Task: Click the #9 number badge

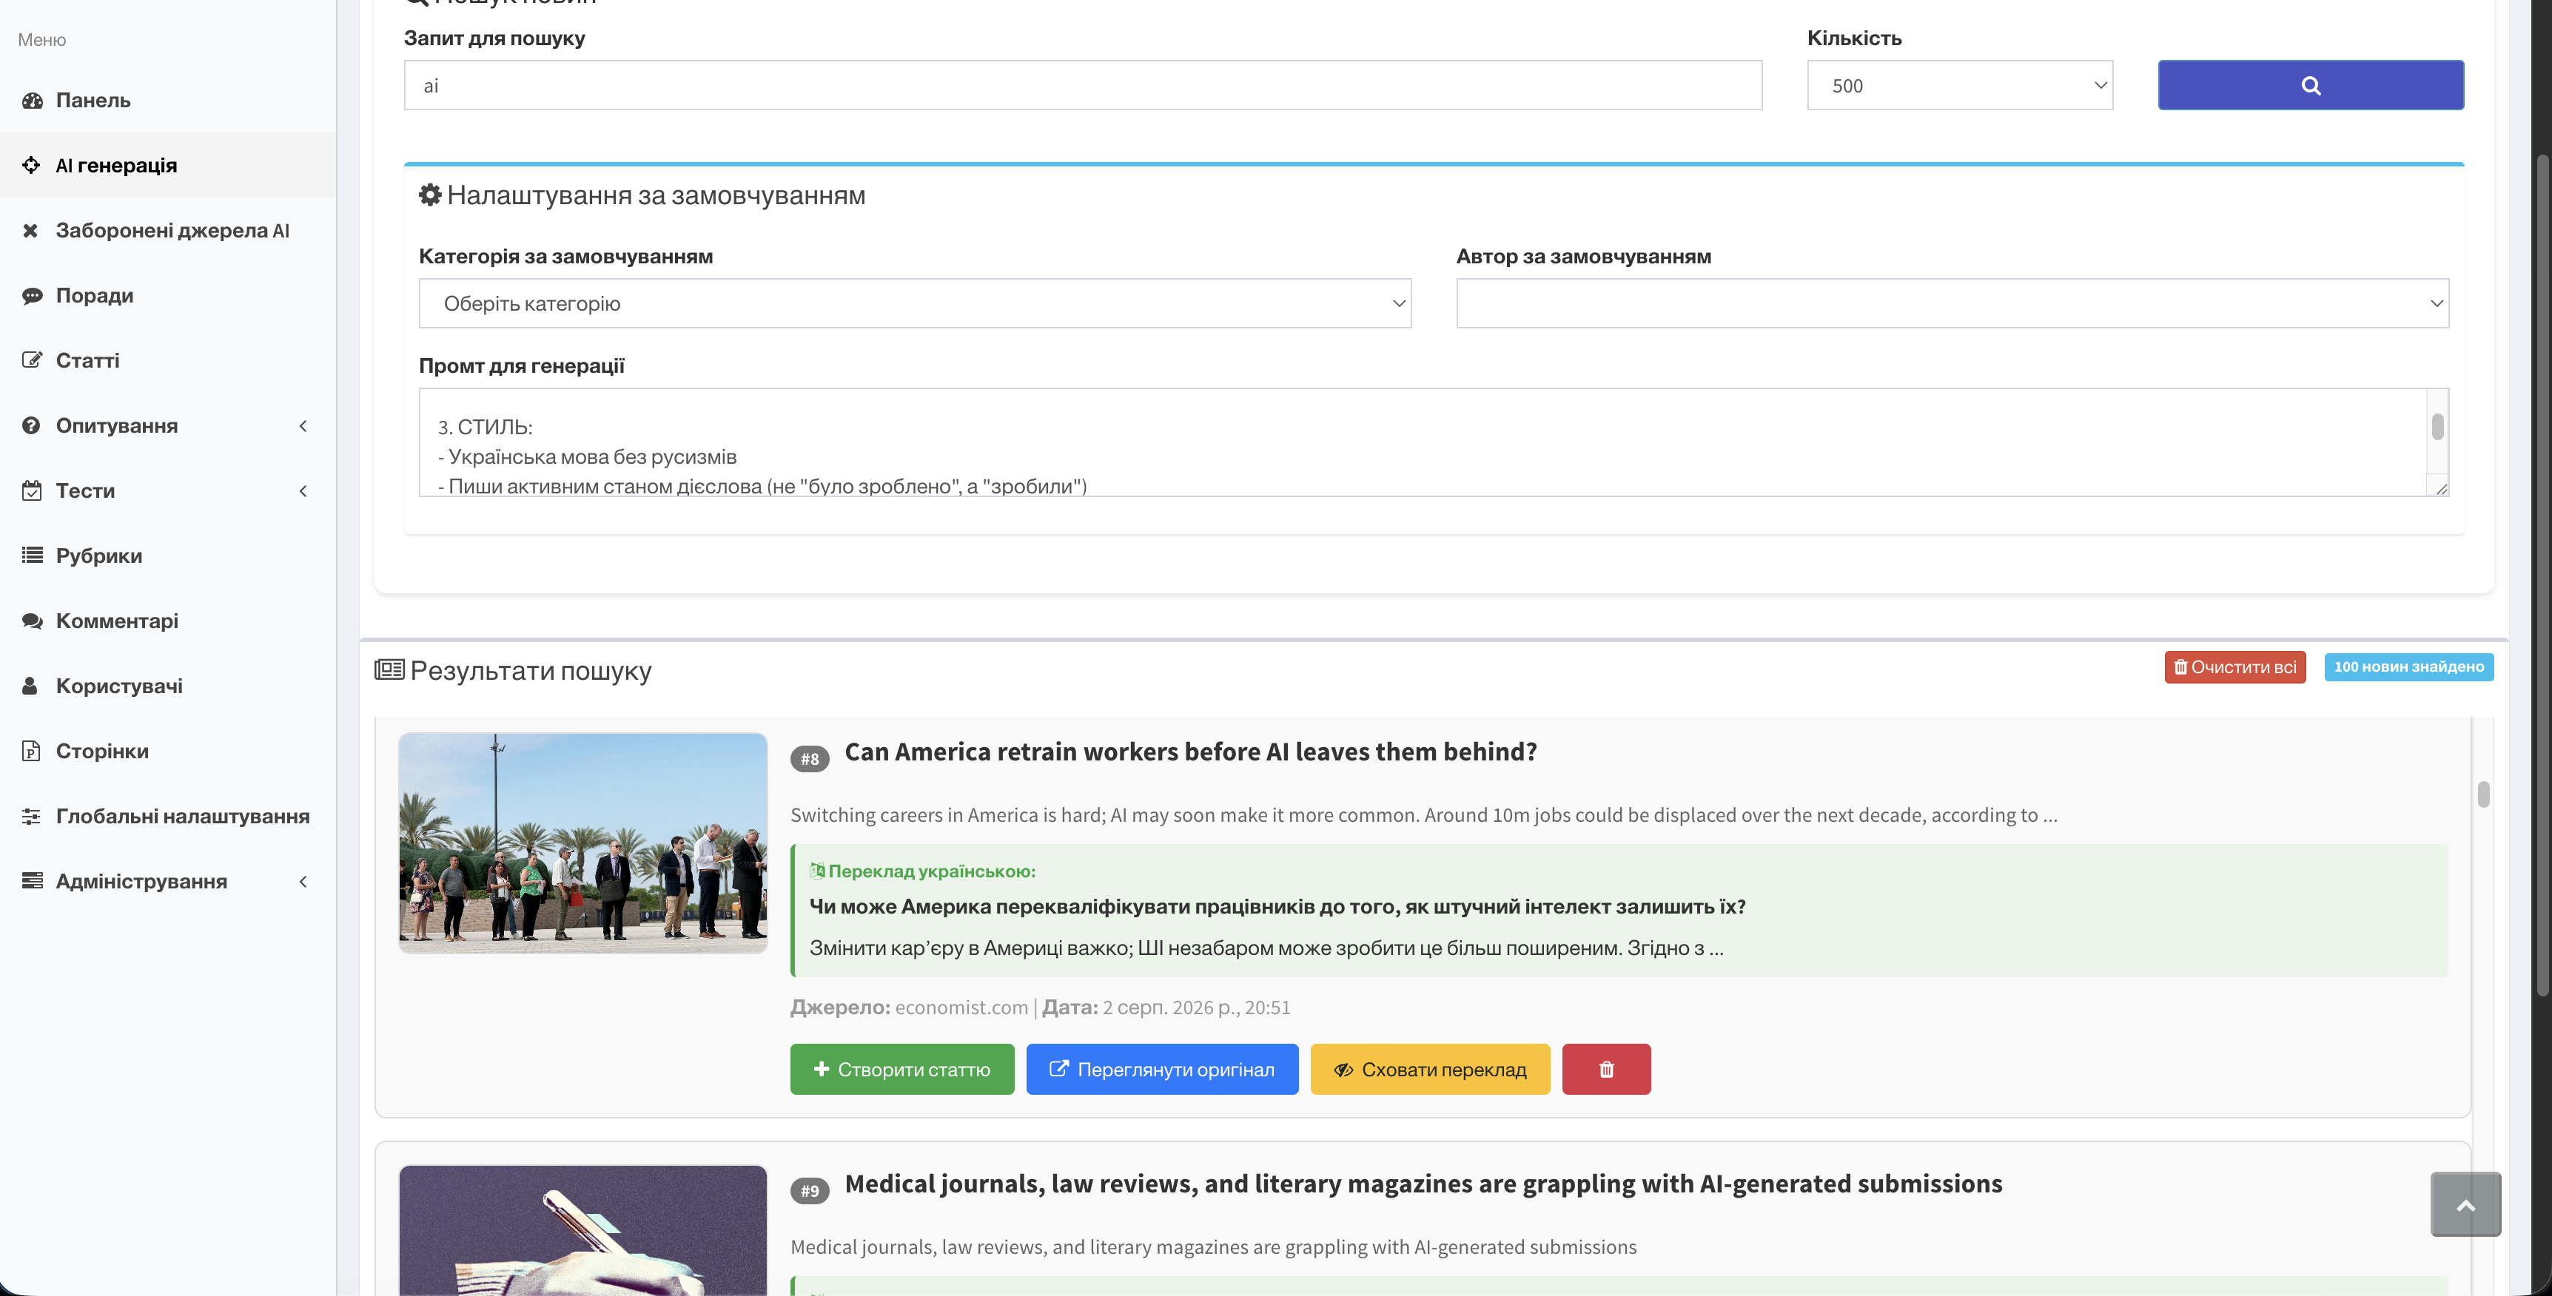Action: point(810,1191)
